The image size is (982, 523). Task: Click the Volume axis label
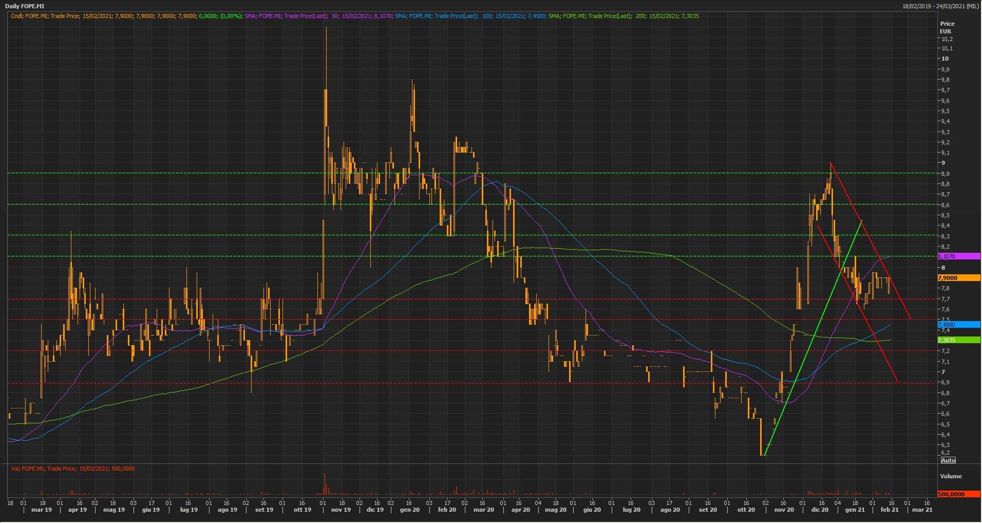point(951,476)
